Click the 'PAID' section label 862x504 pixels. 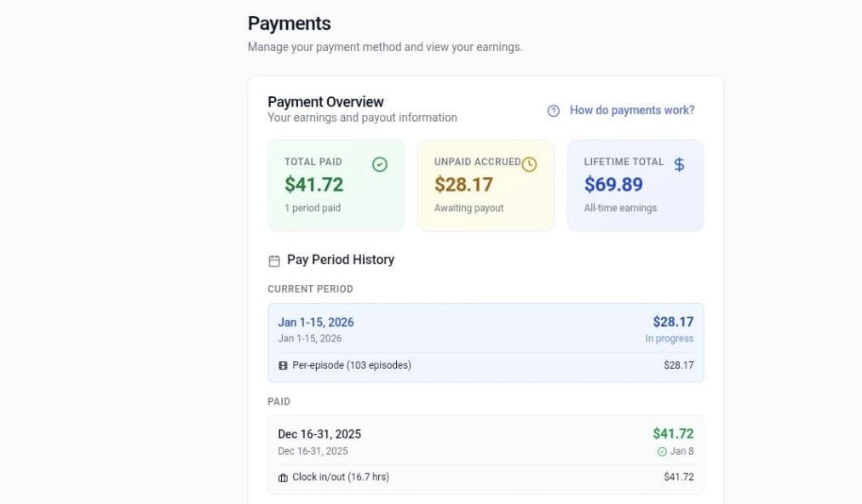click(279, 402)
